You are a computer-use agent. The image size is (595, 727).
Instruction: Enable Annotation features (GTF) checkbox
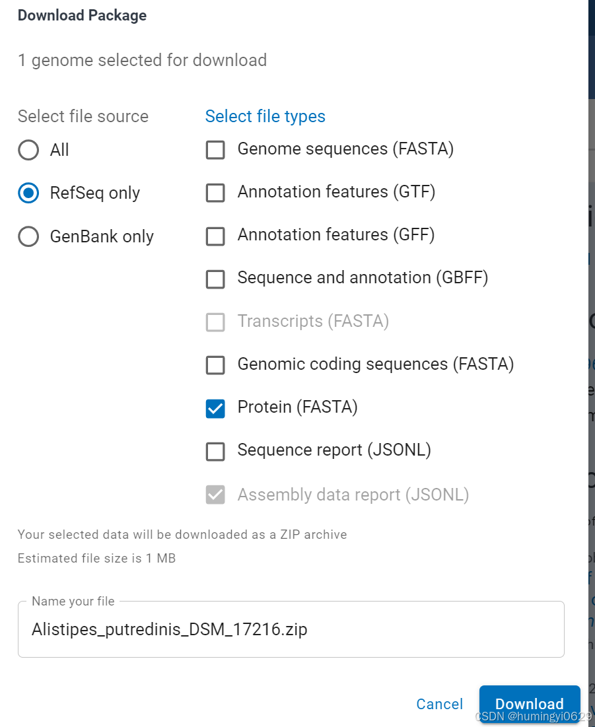(x=215, y=193)
